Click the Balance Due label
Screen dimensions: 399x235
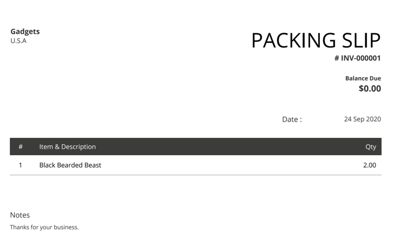(363, 78)
